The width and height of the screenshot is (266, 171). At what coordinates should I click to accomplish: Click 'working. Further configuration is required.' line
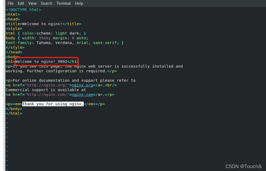(x=61, y=71)
